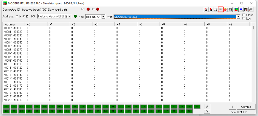This screenshot has width=258, height=116.
Task: Click the blue monitor screen icon
Action: click(x=241, y=10)
